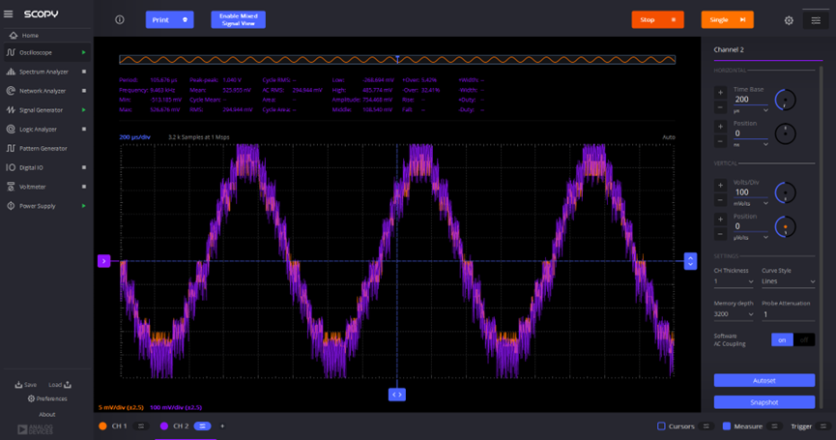Open the horizontal Position unit dropdown
Viewport: 836px width, 440px height.
(x=750, y=144)
